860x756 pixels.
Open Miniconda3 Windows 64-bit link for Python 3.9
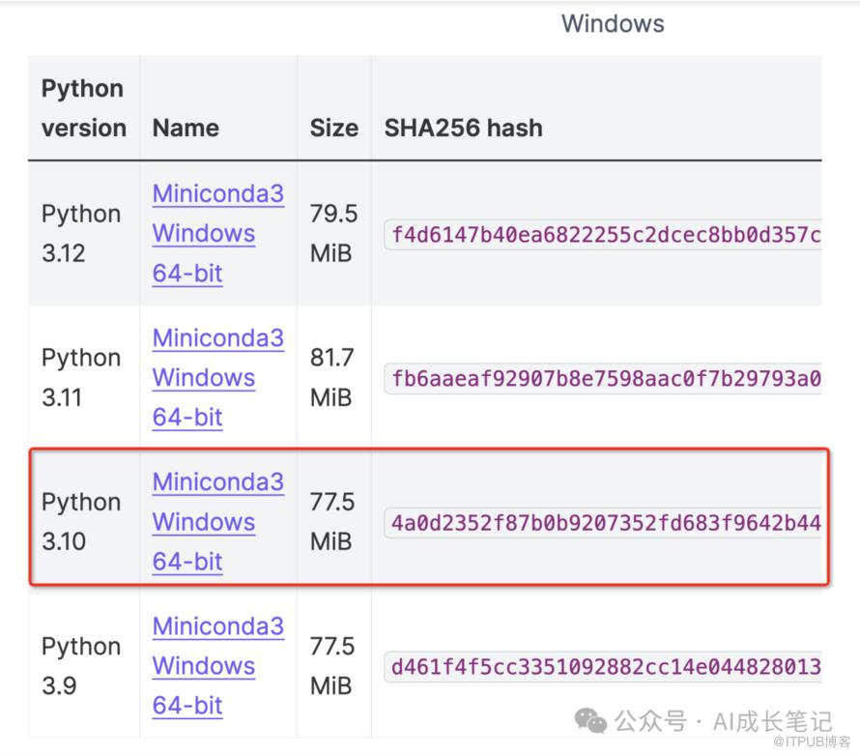tap(217, 665)
